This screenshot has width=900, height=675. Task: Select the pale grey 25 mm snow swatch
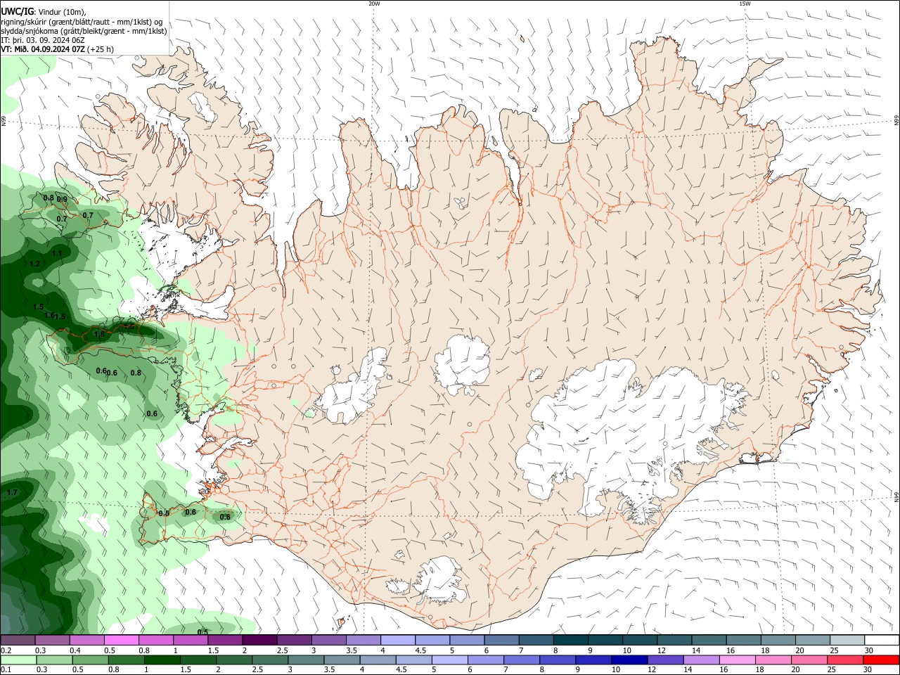pos(847,641)
